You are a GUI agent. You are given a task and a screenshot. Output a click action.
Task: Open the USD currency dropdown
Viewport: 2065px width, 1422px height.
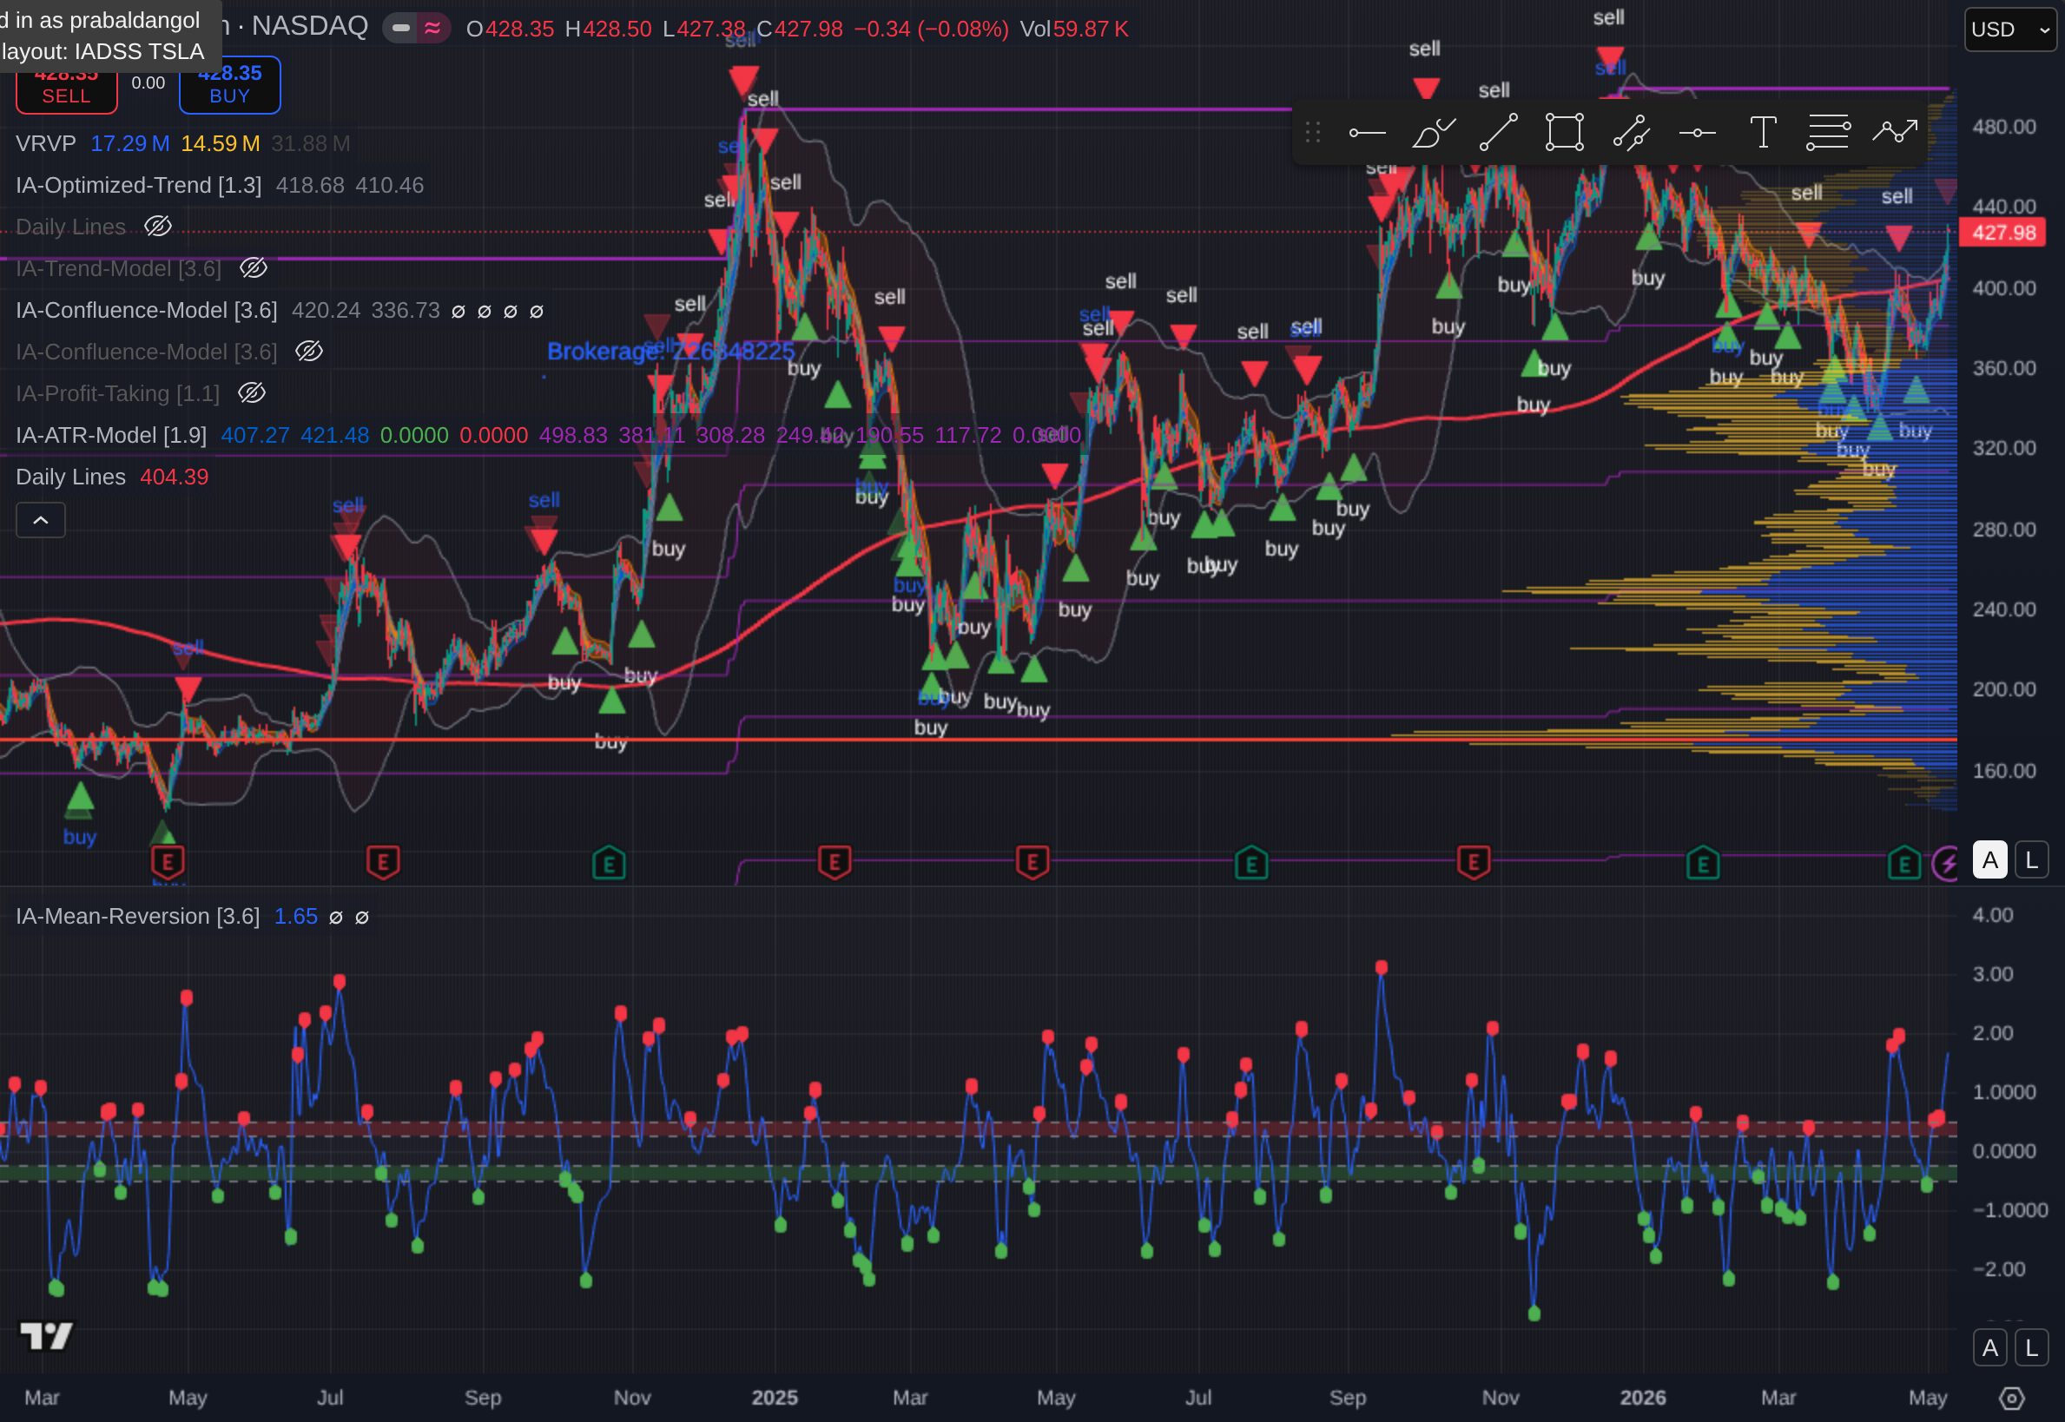click(2009, 30)
